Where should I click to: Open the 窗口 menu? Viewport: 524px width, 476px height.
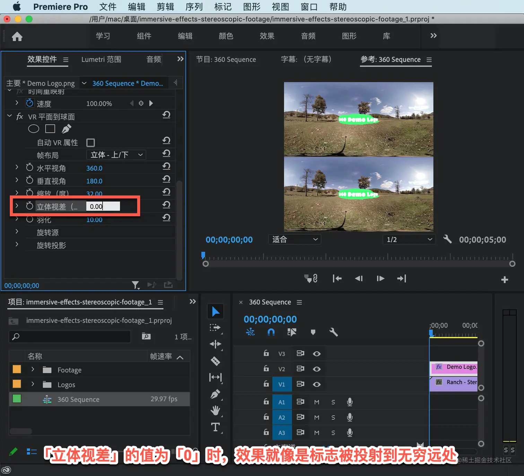coord(309,7)
